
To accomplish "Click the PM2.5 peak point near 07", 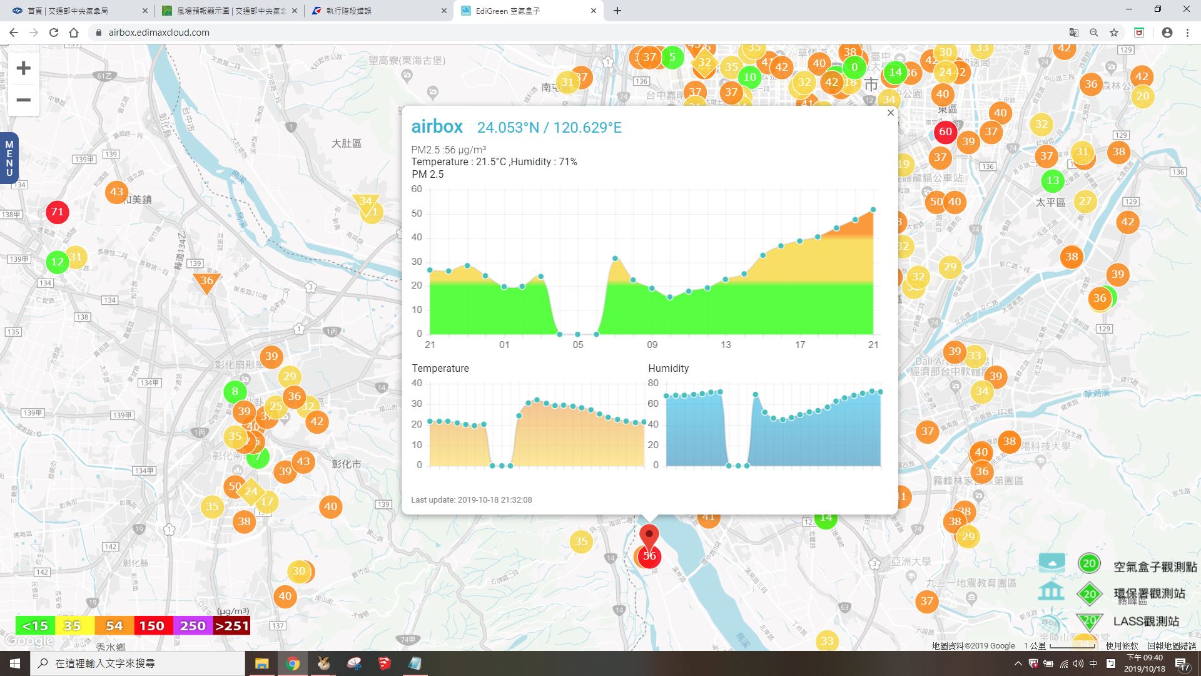I will (616, 258).
